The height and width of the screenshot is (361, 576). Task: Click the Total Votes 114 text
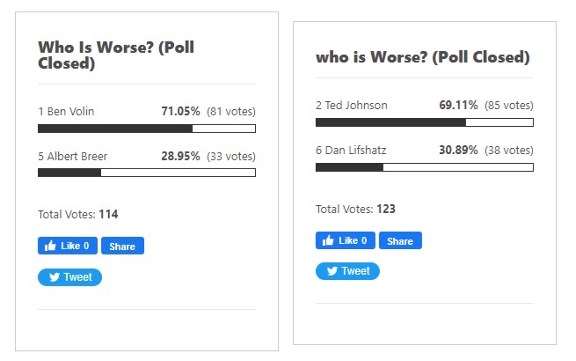[77, 214]
